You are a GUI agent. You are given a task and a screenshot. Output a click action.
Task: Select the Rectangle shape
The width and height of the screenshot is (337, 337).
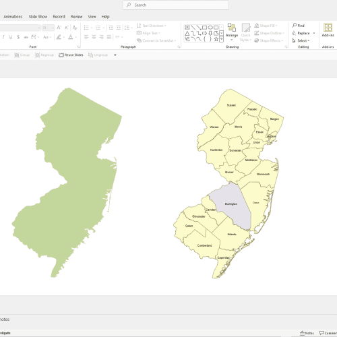[x=204, y=28]
